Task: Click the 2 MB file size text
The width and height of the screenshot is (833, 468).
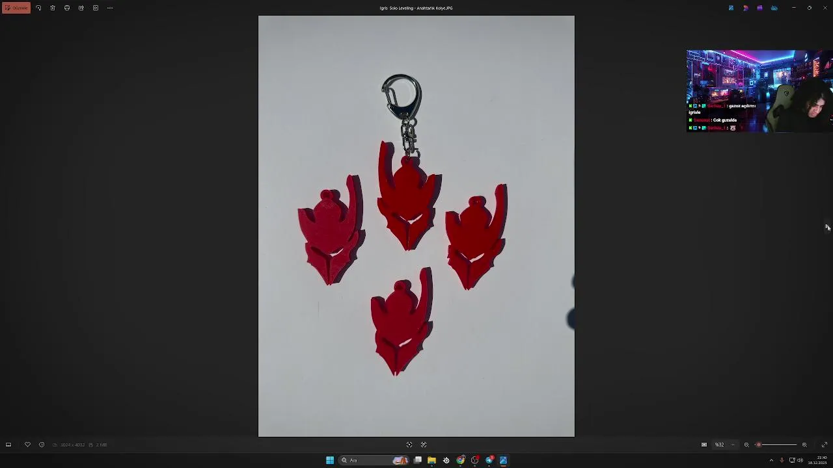Action: coord(102,445)
